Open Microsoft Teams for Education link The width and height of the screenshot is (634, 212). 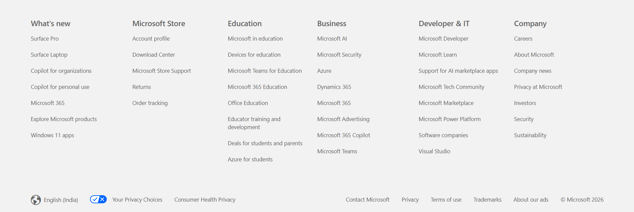(x=265, y=71)
